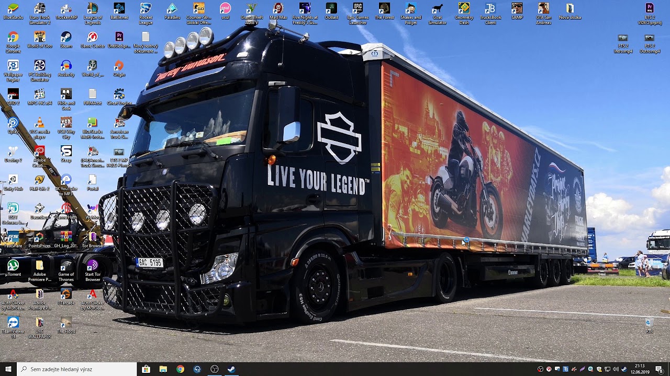Launch Counter-Strike Global Offensive shortcut
This screenshot has width=670, height=376.
point(199,14)
